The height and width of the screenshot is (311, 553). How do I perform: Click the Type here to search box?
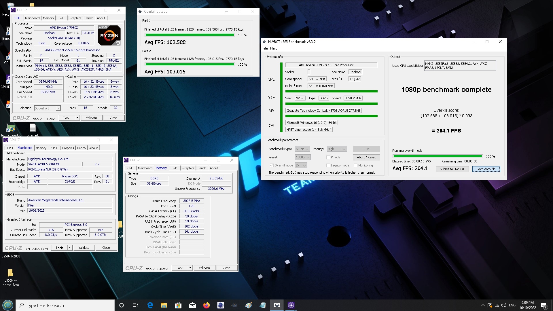pos(65,305)
